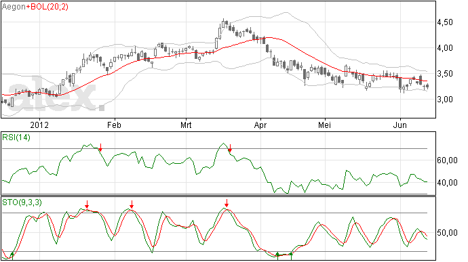
Task: Click the 4,50 price axis value
Action: pyautogui.click(x=445, y=22)
